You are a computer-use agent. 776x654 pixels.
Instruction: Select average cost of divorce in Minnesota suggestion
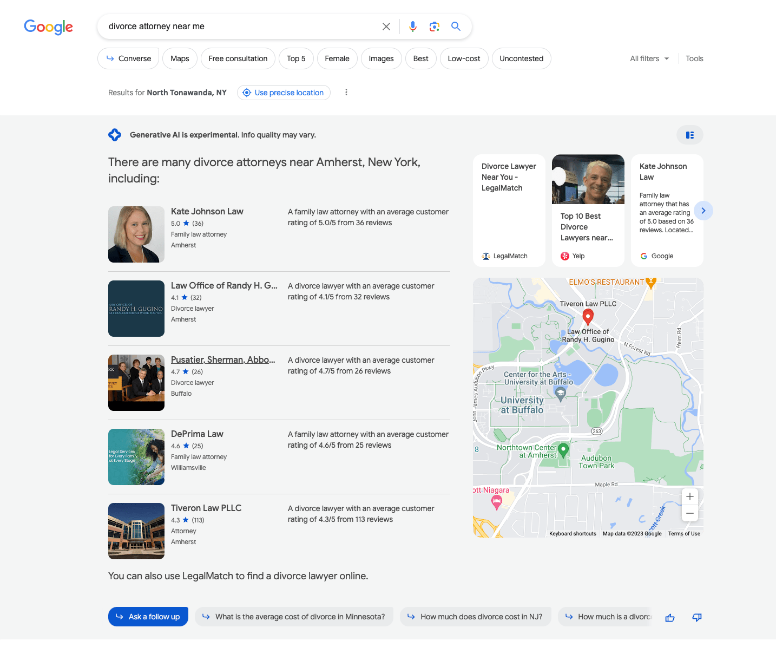pos(294,617)
